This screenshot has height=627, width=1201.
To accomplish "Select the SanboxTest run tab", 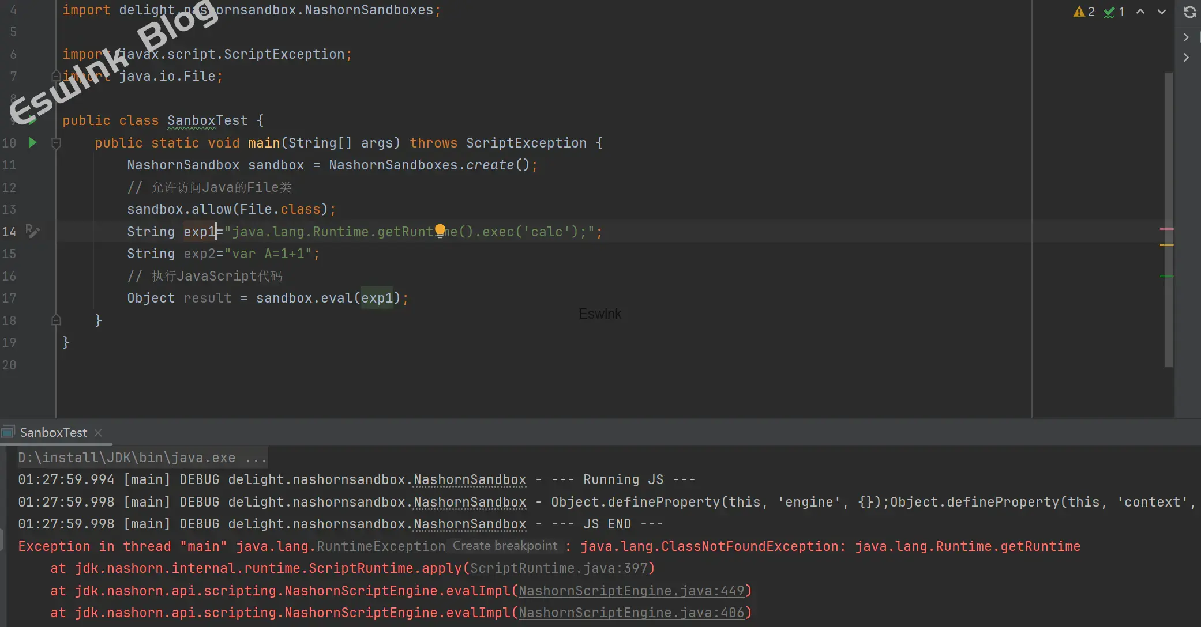I will coord(53,432).
